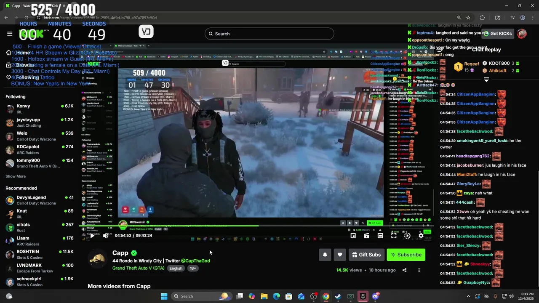539x303 pixels.
Task: Open DevynLegend recommended channel
Action: (40, 200)
